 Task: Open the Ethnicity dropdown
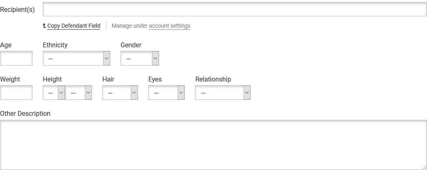pyautogui.click(x=77, y=59)
